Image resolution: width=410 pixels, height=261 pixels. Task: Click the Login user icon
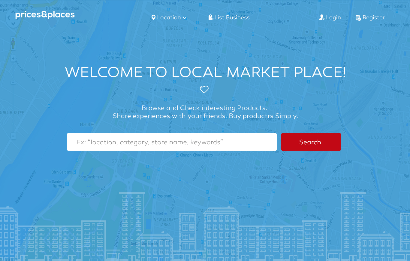[321, 17]
